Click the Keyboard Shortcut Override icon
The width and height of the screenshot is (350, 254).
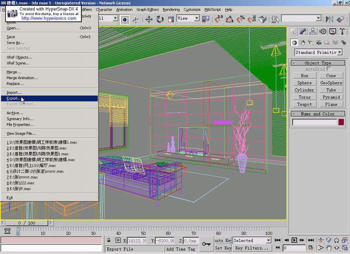263,19
